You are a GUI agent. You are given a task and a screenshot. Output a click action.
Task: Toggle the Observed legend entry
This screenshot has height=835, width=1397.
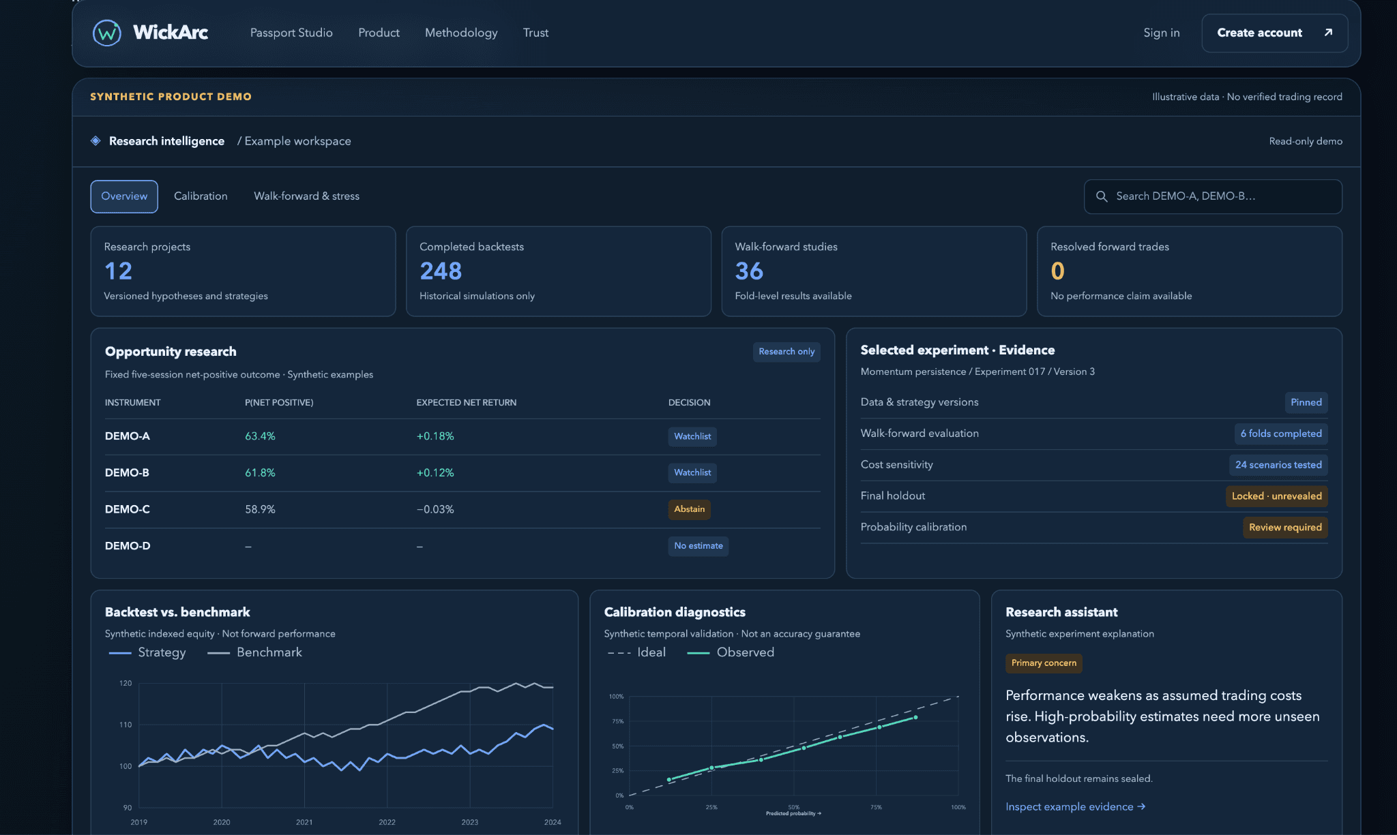pos(731,652)
